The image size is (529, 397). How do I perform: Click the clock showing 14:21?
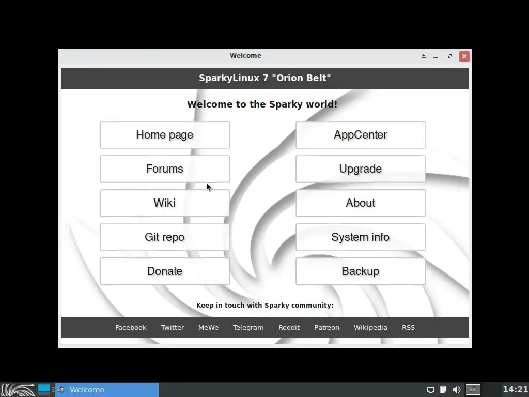click(x=515, y=390)
